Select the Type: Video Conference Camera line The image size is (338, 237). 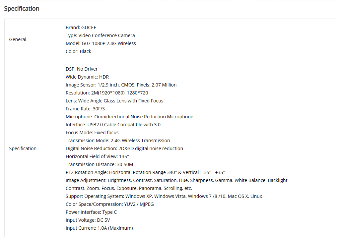[x=100, y=35]
